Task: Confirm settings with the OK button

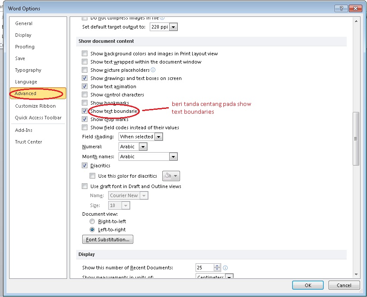Action: click(307, 285)
